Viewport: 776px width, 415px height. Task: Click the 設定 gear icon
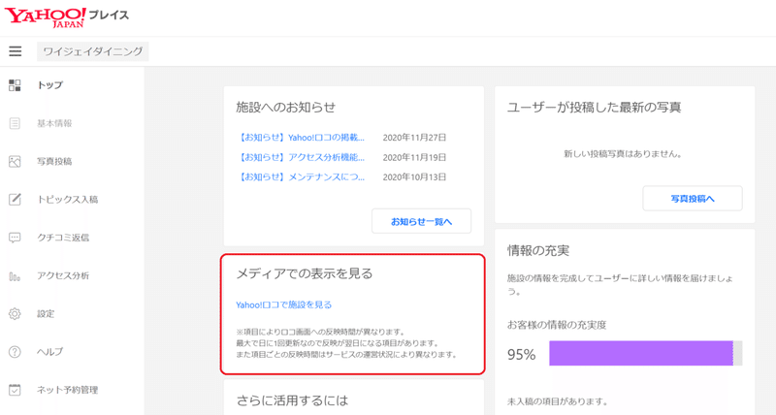pos(15,313)
